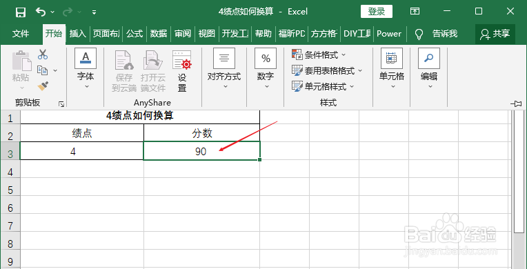Open the 对齐方式 alignment group
Viewport: 527px width, 269px height.
click(224, 69)
